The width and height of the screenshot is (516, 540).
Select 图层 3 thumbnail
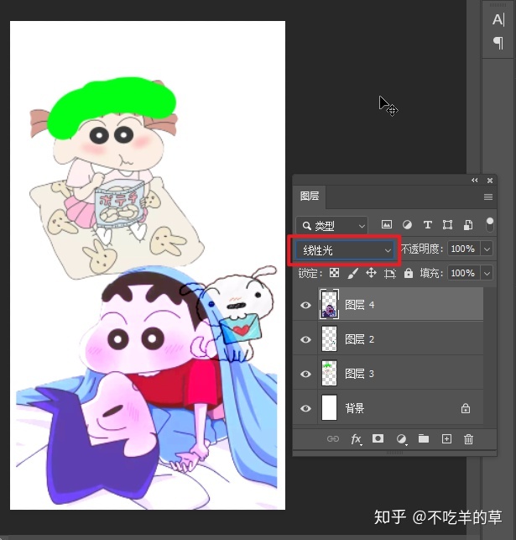tap(329, 374)
